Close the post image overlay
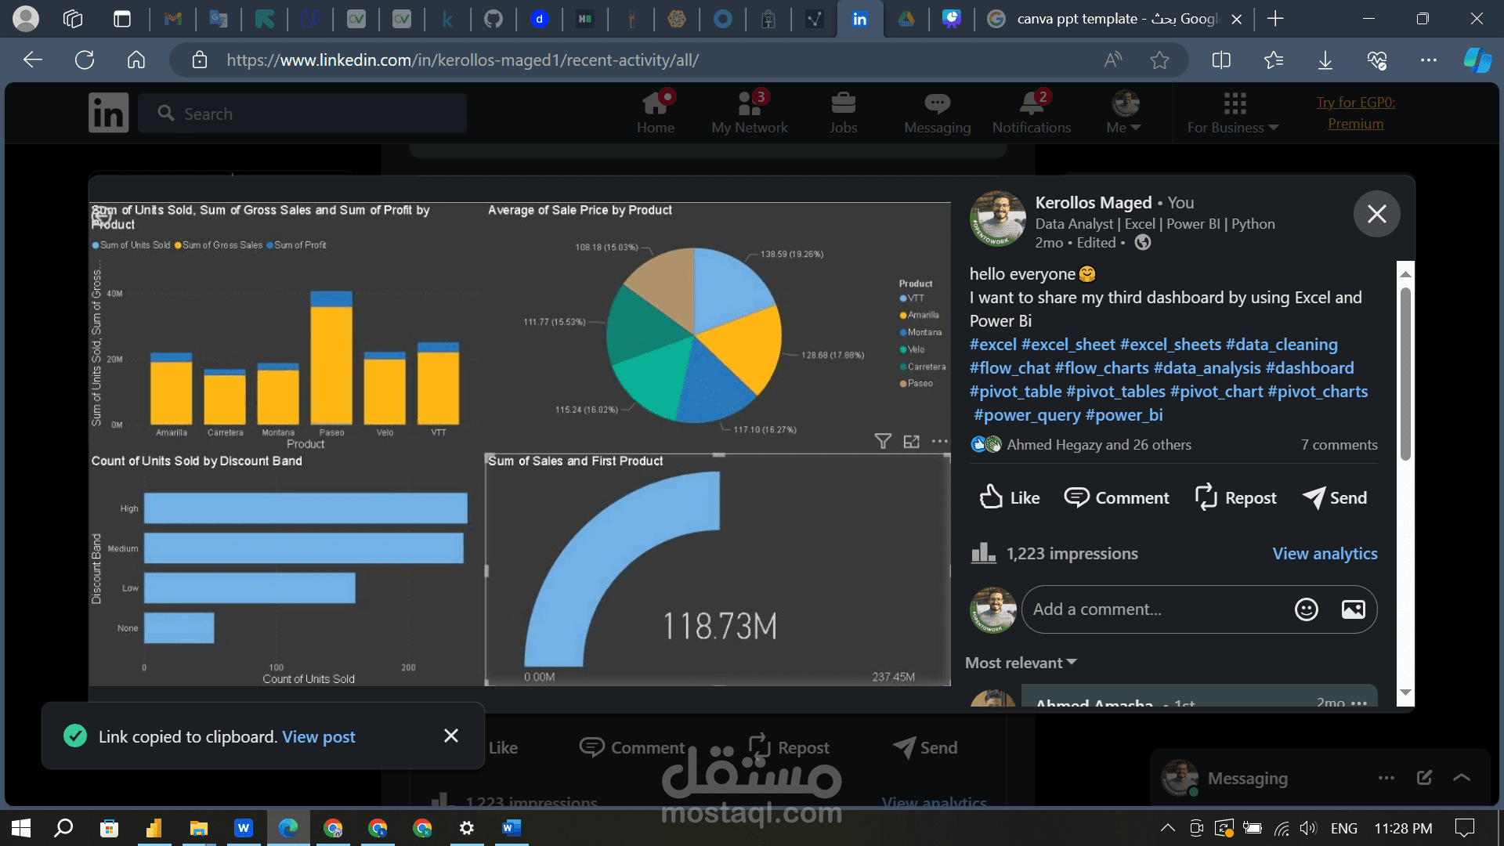 click(x=1376, y=214)
